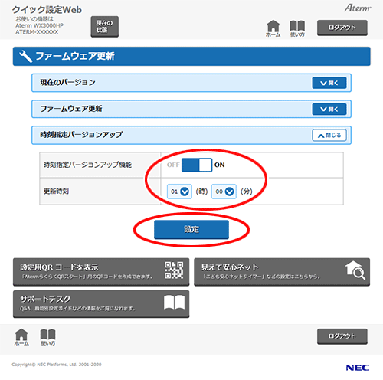
Task: Click the Aterm WX3000HP device name text
Action: [39, 25]
